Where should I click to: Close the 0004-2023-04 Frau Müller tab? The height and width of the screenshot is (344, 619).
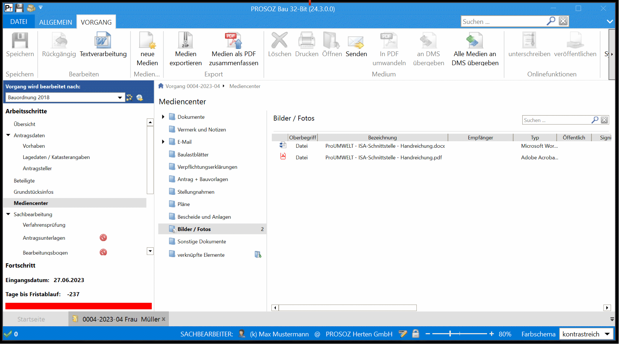point(164,319)
